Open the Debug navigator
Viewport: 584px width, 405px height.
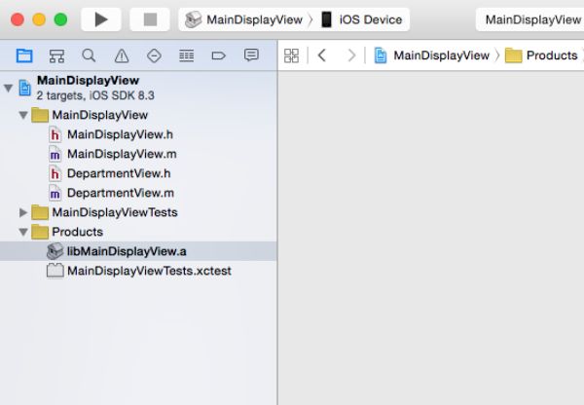(186, 55)
